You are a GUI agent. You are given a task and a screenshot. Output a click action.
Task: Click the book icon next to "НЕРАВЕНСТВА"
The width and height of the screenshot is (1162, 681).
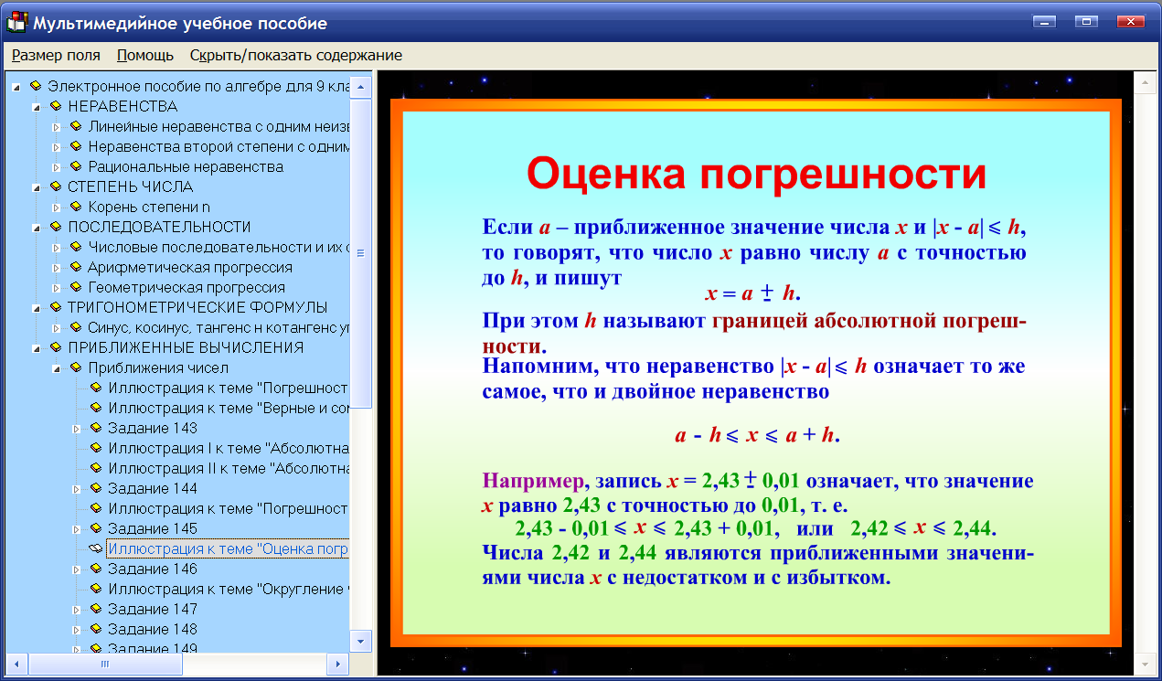[55, 105]
